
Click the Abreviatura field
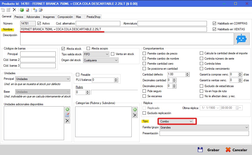tap(172, 23)
